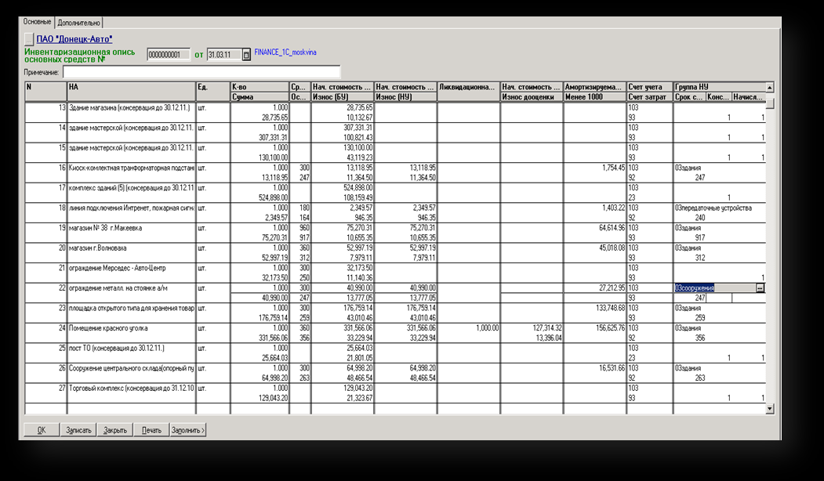Click the 133,748.68 amortizable value cell
Viewport: 824px width, 481px height.
coord(594,308)
